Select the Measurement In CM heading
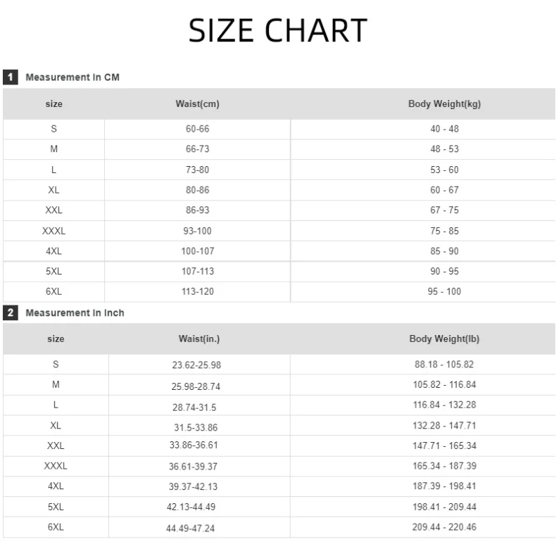This screenshot has height=556, width=556. point(72,77)
